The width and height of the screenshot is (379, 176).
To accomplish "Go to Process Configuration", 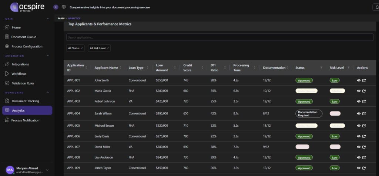I will (27, 46).
